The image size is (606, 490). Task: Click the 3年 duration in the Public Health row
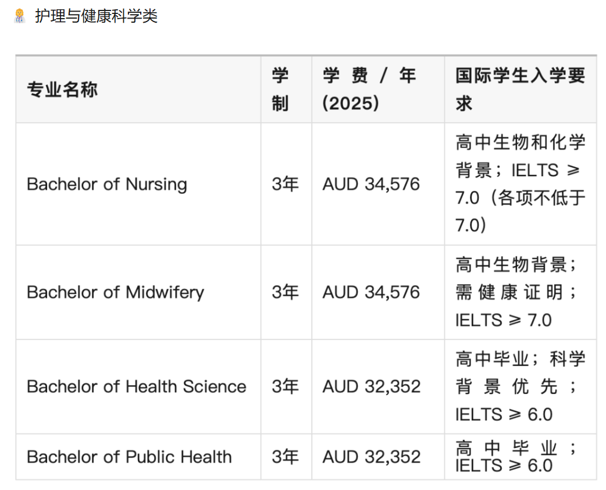[x=285, y=457]
